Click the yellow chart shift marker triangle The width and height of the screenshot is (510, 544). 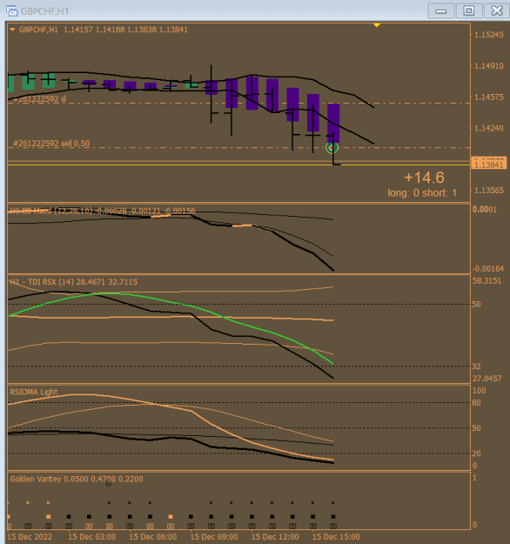pos(377,25)
